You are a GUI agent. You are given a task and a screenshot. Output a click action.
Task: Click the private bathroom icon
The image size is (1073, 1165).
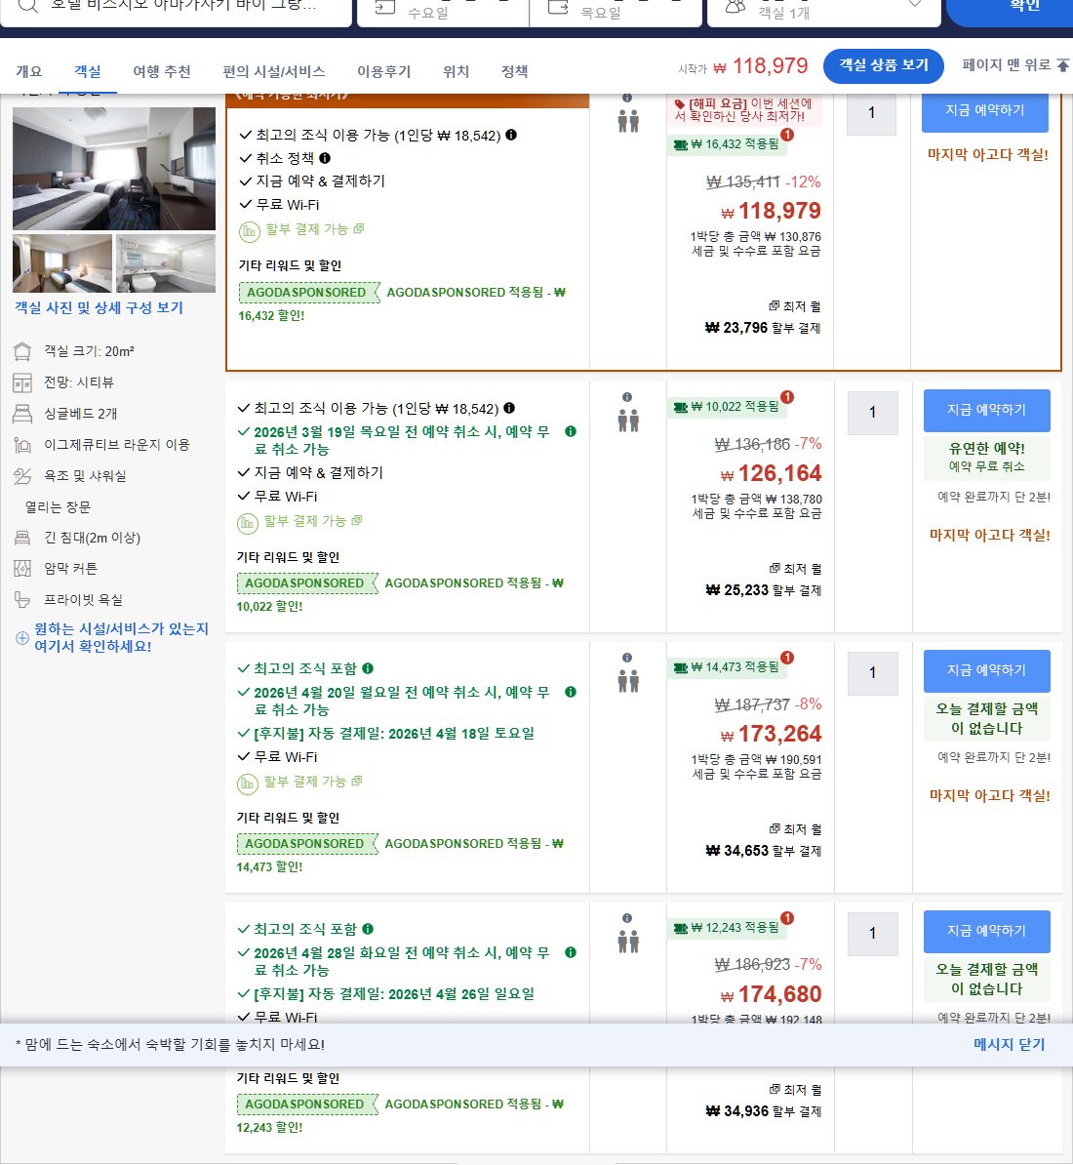[20, 599]
